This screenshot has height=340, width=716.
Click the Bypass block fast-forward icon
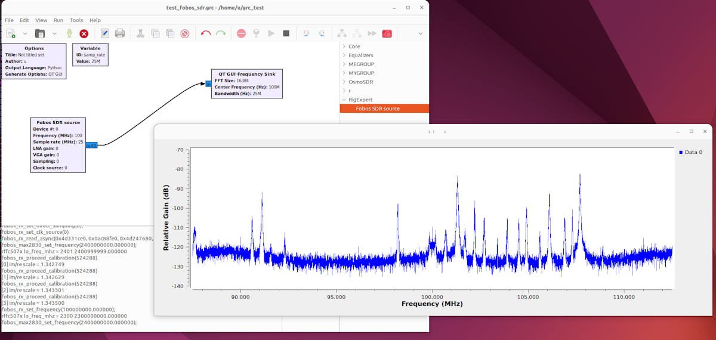pos(372,33)
